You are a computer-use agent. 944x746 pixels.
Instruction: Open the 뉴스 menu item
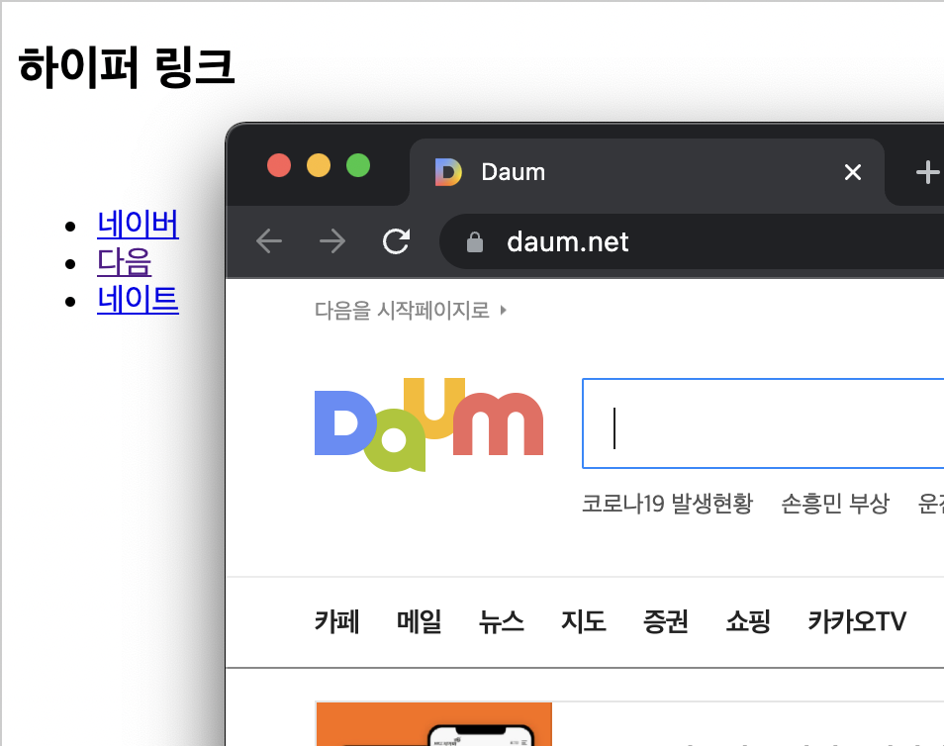pyautogui.click(x=501, y=621)
